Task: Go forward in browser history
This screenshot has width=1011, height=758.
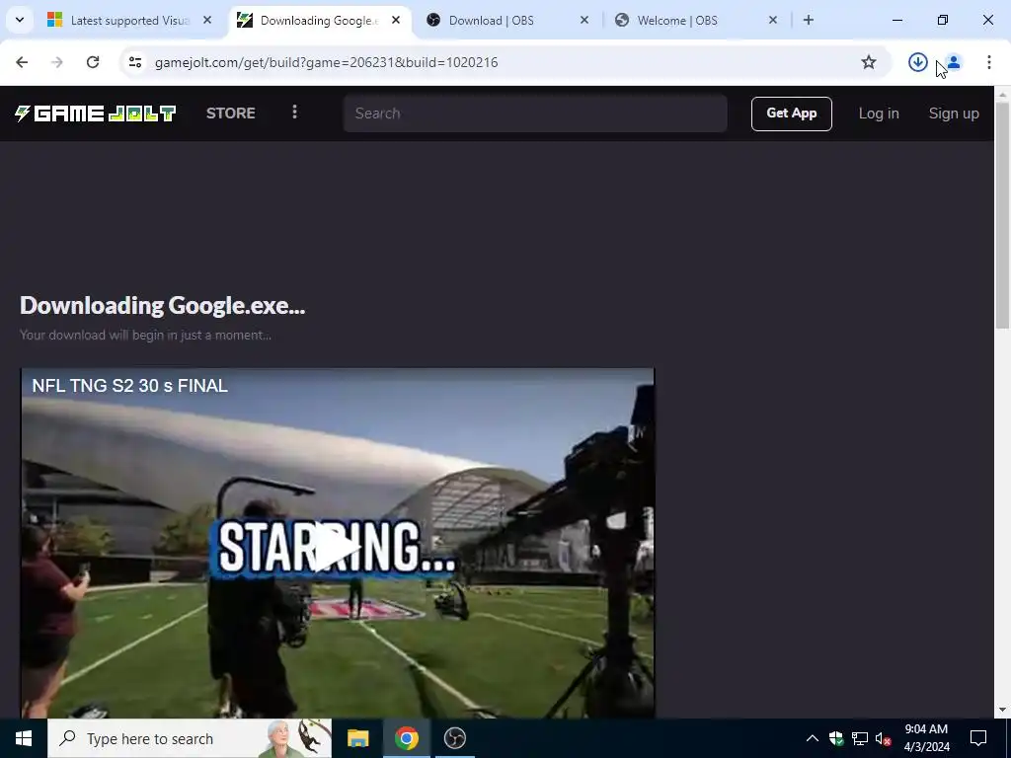Action: pyautogui.click(x=57, y=62)
